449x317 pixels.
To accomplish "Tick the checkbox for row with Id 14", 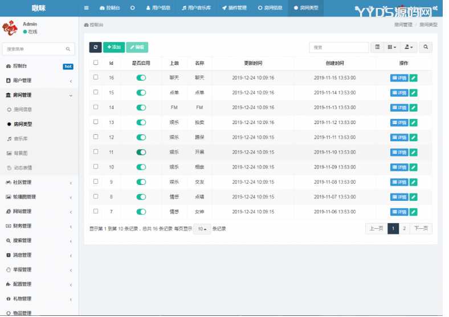I will coord(96,107).
